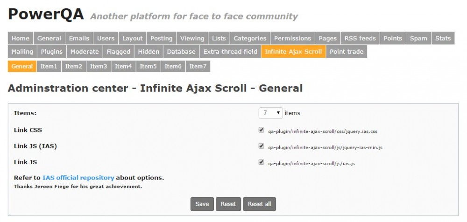The height and width of the screenshot is (222, 467).
Task: Toggle the Link JS ias.js checkbox
Action: click(262, 163)
